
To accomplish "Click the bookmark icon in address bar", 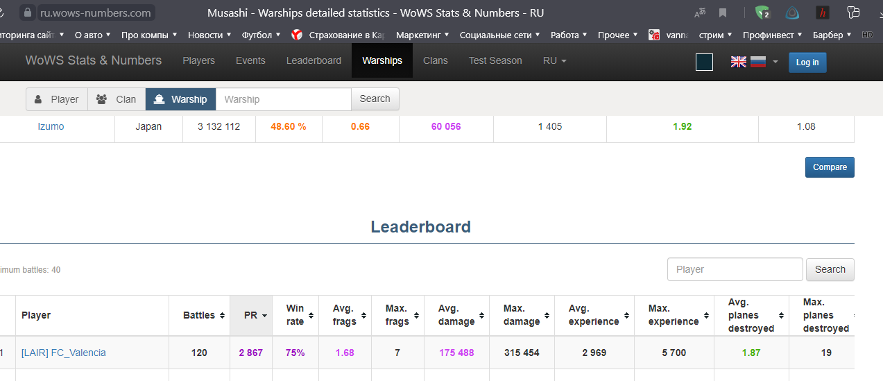I will [x=723, y=12].
